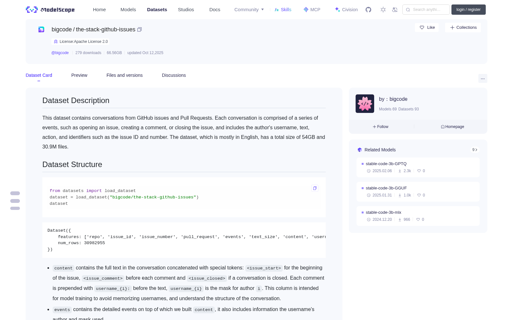
Task: Open the three-dots more options menu
Action: coord(483,78)
